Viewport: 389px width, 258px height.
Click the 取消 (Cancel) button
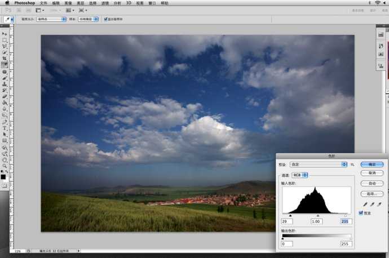click(x=372, y=174)
